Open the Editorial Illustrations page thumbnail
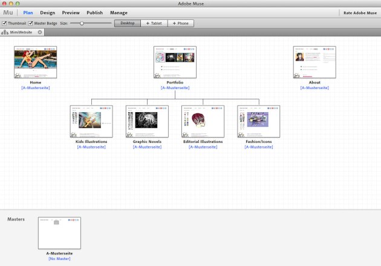This screenshot has height=266, width=381. 203,121
